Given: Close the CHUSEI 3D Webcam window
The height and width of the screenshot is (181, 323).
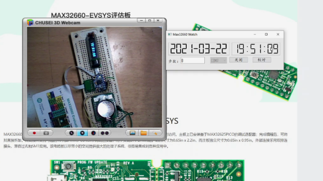Looking at the screenshot, I should [x=158, y=20].
